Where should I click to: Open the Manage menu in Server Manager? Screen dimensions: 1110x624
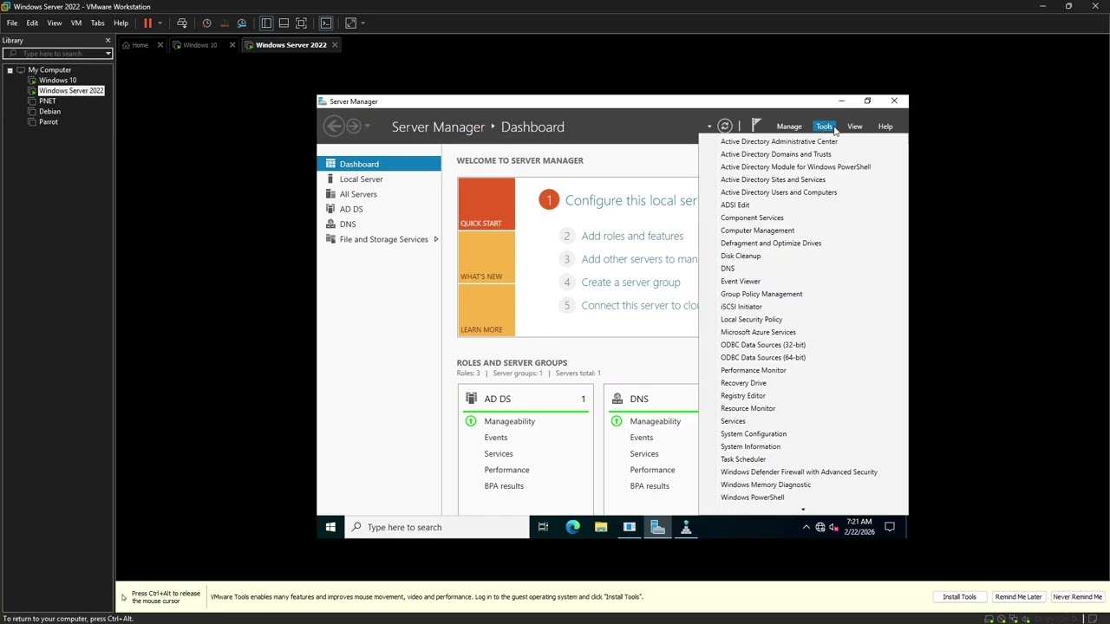point(789,127)
